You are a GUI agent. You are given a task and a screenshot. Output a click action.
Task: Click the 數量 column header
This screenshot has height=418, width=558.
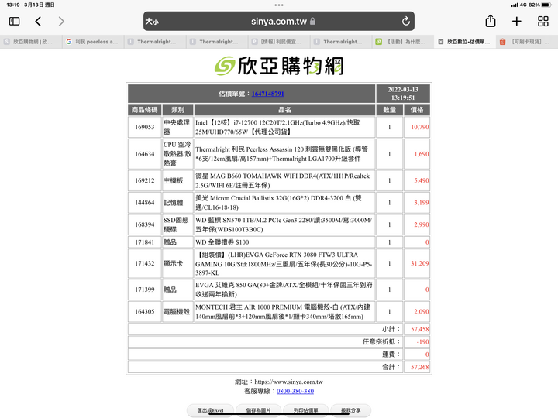point(389,110)
